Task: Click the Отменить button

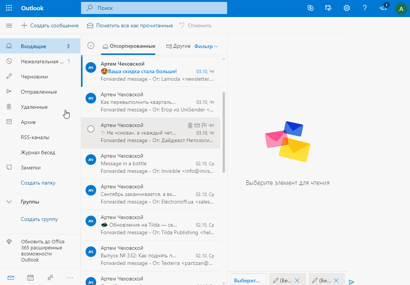Action: [x=195, y=26]
